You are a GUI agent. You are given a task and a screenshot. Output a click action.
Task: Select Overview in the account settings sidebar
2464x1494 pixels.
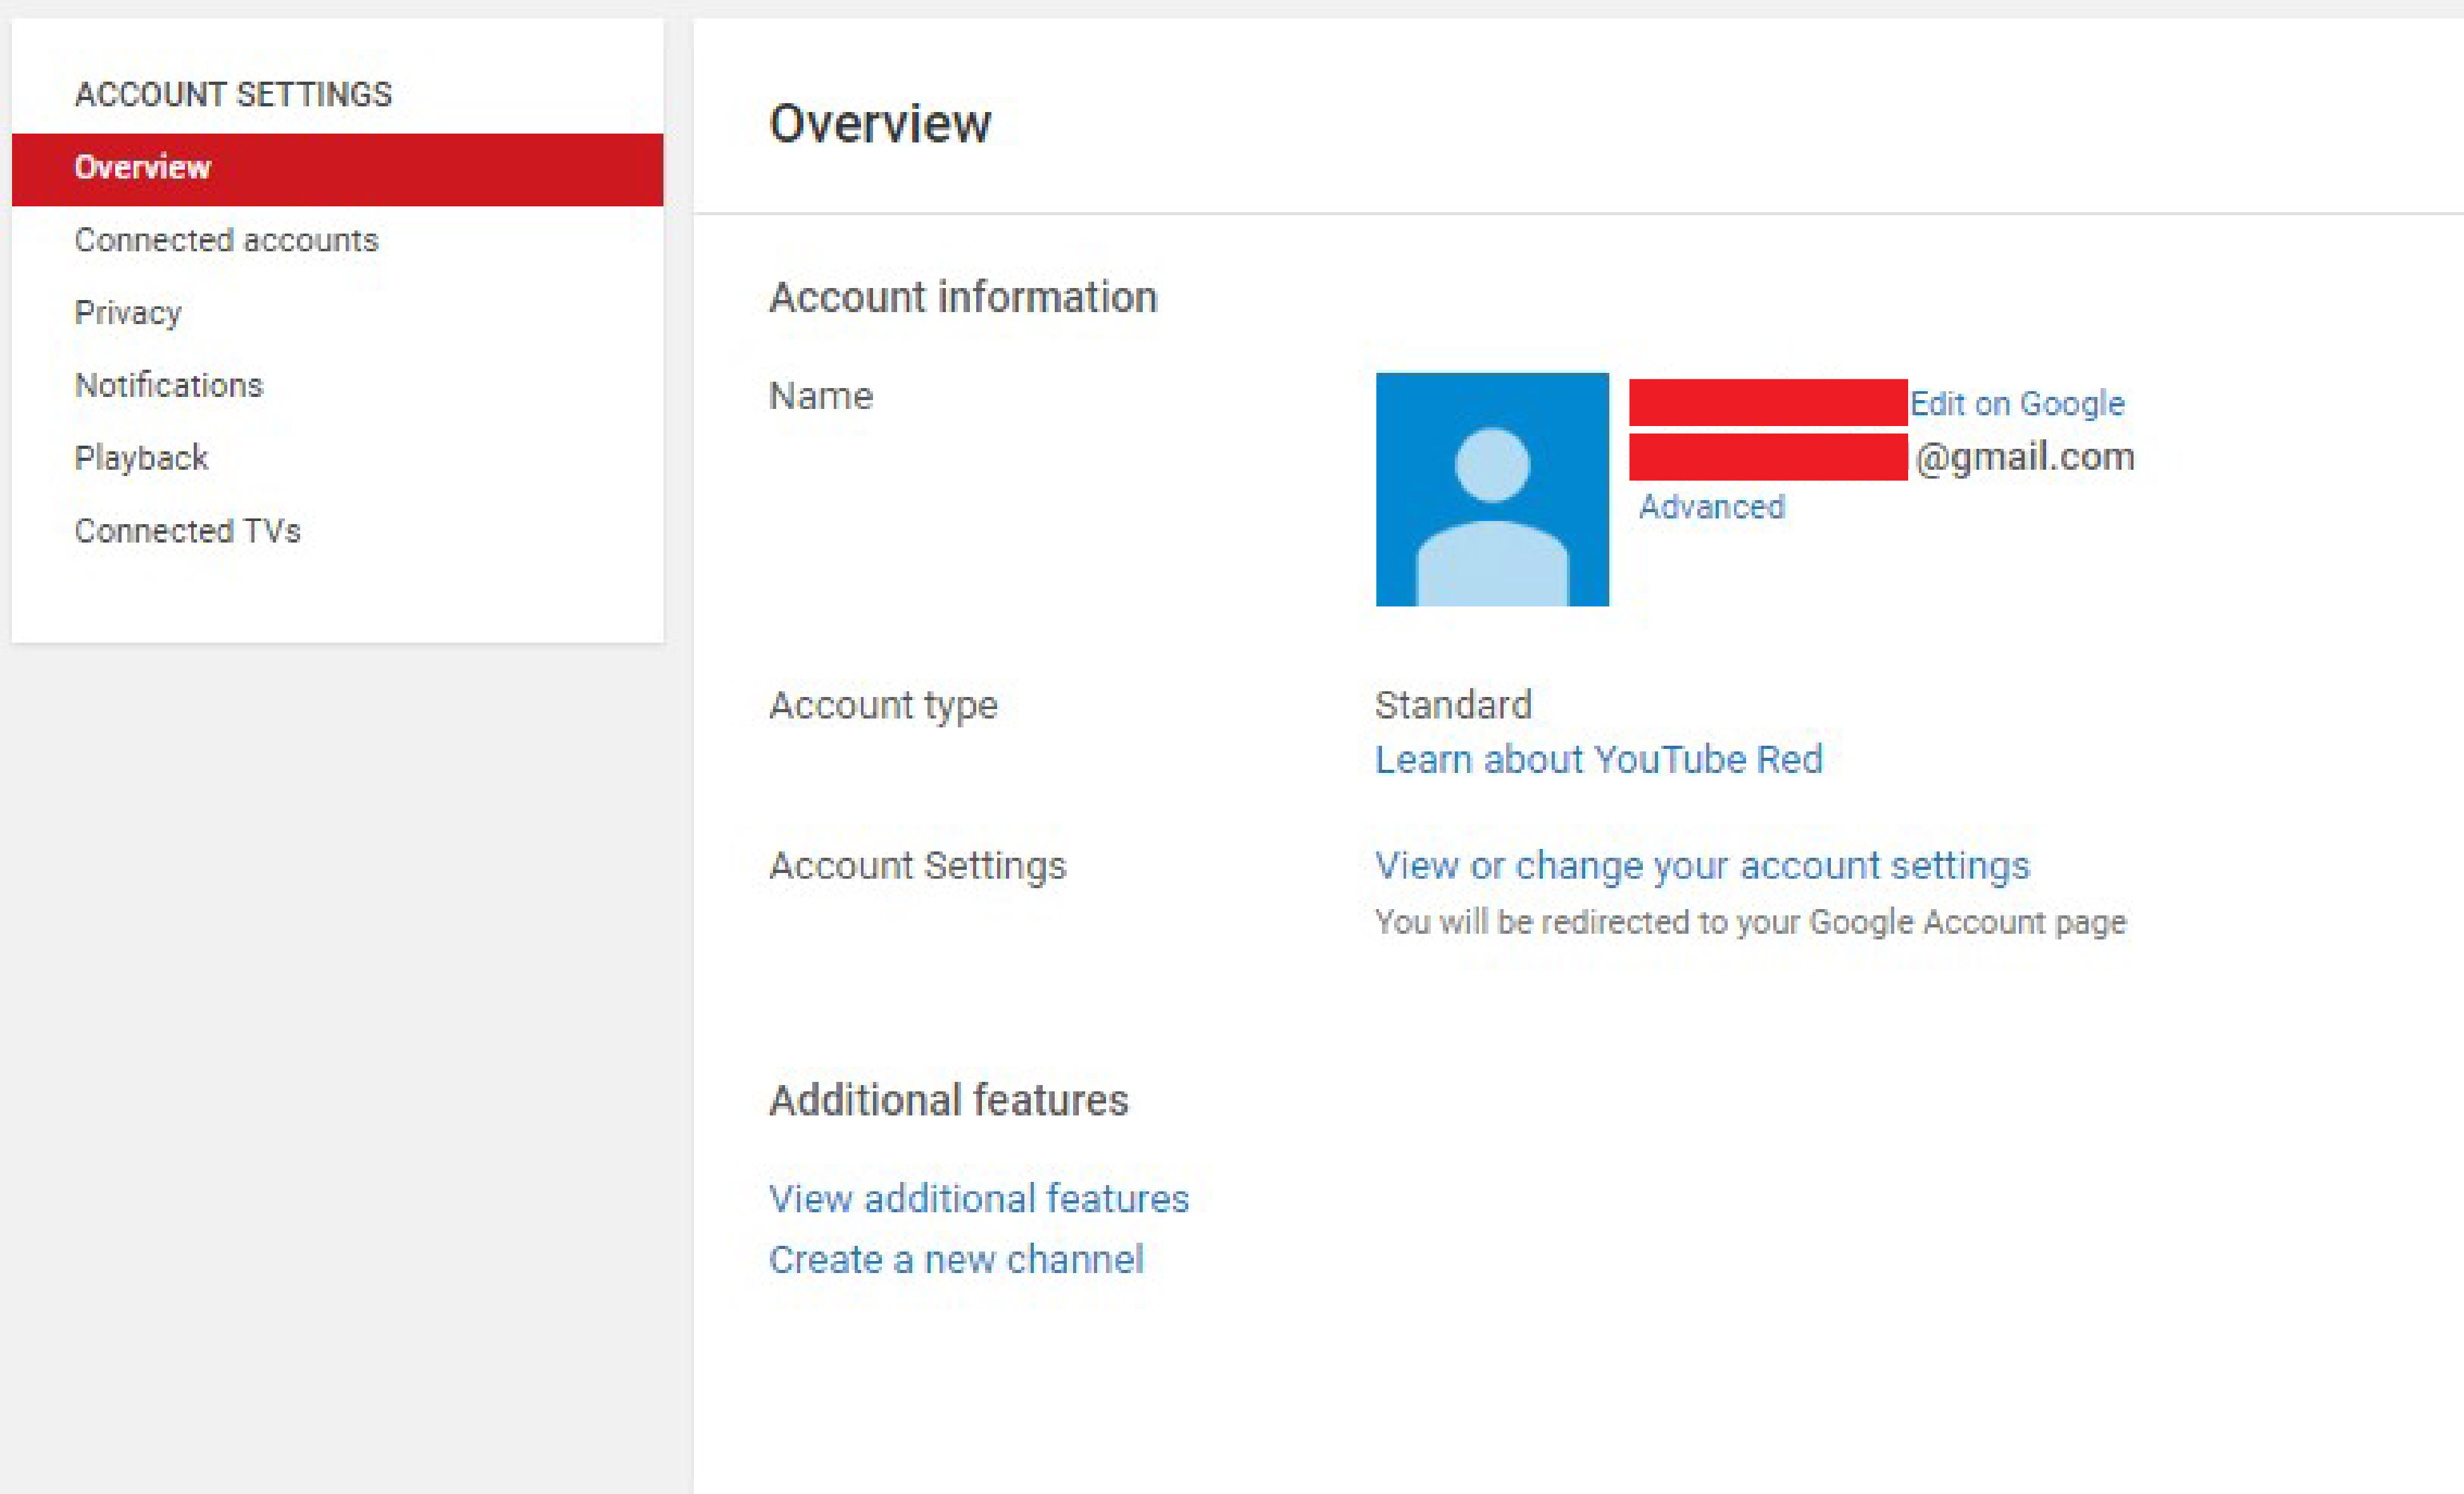(337, 169)
